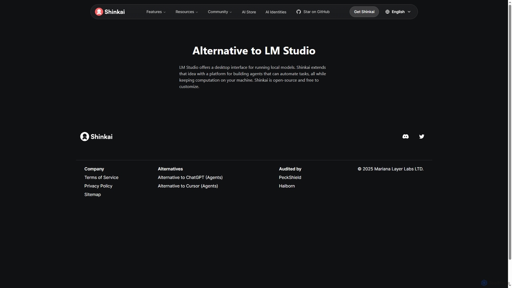Click the Alternative to LM Studio heading
This screenshot has height=288, width=512.
[254, 51]
